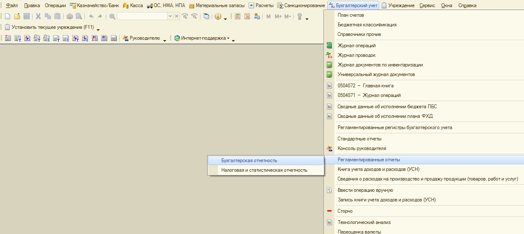Open 0504072 Главная книга report

click(x=365, y=86)
